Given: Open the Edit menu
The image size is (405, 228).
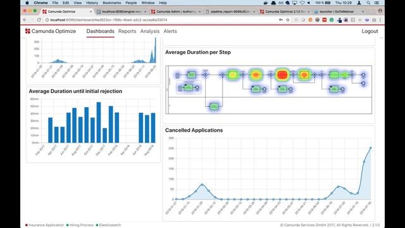Looking at the screenshot, I should tap(66, 3).
